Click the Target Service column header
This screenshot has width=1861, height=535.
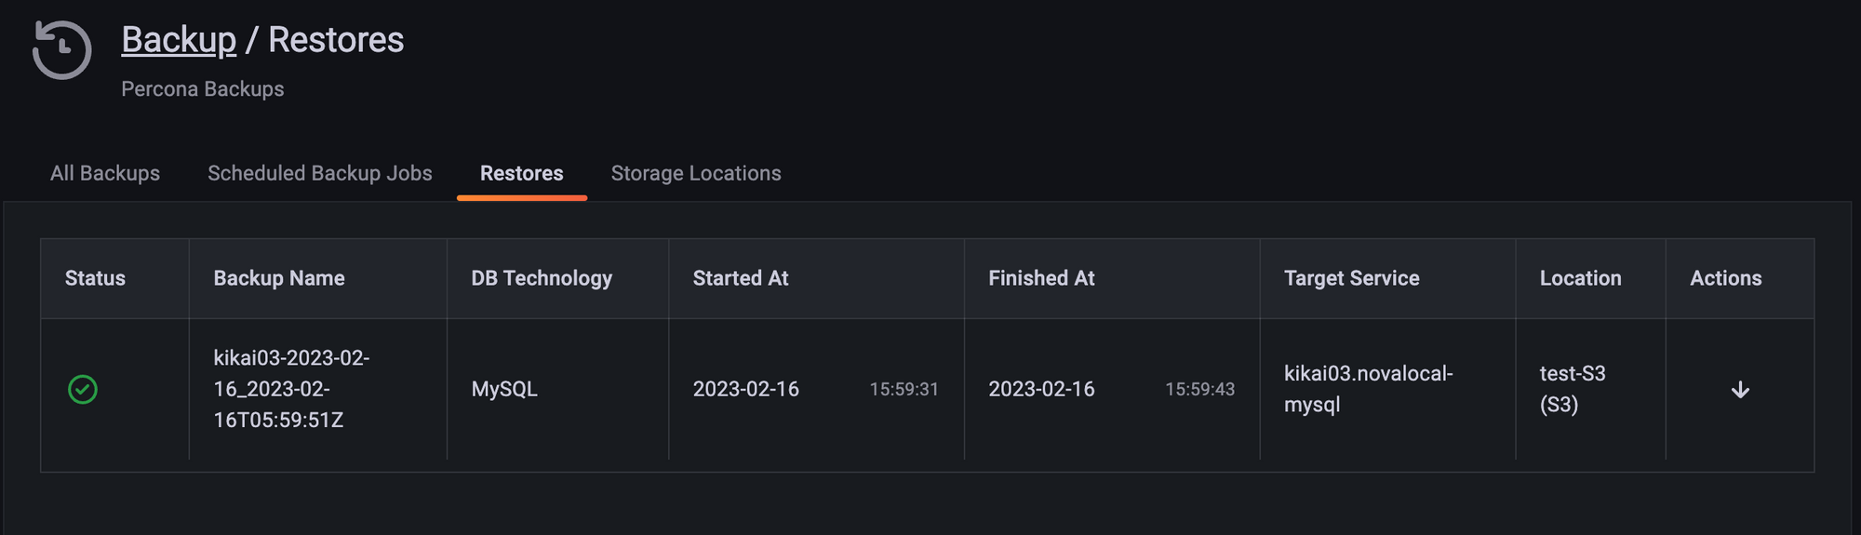[x=1352, y=278]
